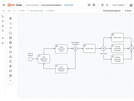Click the Loan processing diagram title
The image size is (134, 101).
tap(51, 5)
